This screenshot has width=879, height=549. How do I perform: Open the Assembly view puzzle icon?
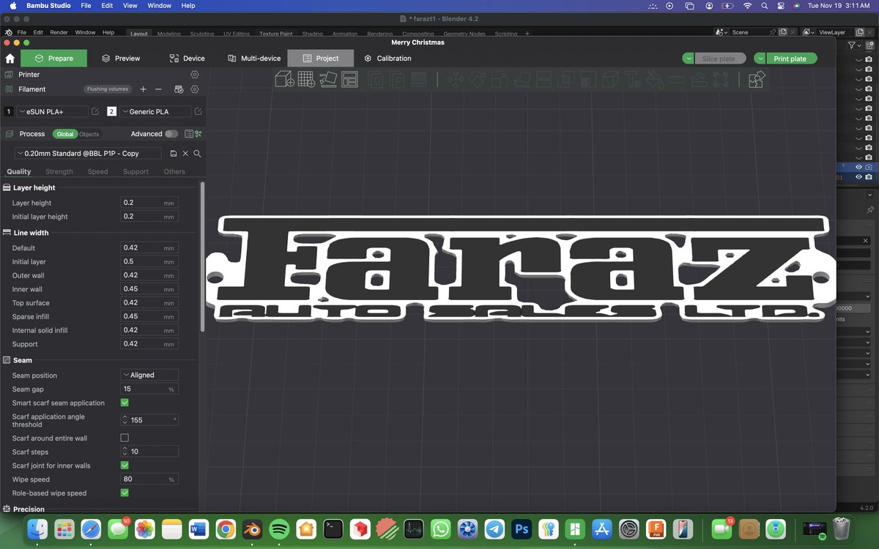pyautogui.click(x=757, y=79)
